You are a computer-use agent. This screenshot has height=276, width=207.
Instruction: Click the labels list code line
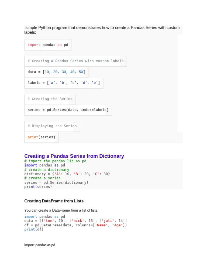pyautogui.click(x=64, y=83)
